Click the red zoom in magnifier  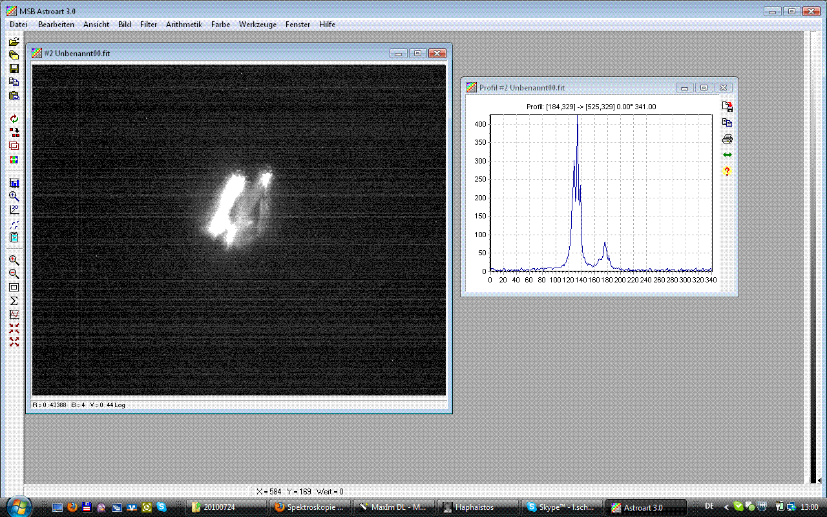tap(14, 260)
